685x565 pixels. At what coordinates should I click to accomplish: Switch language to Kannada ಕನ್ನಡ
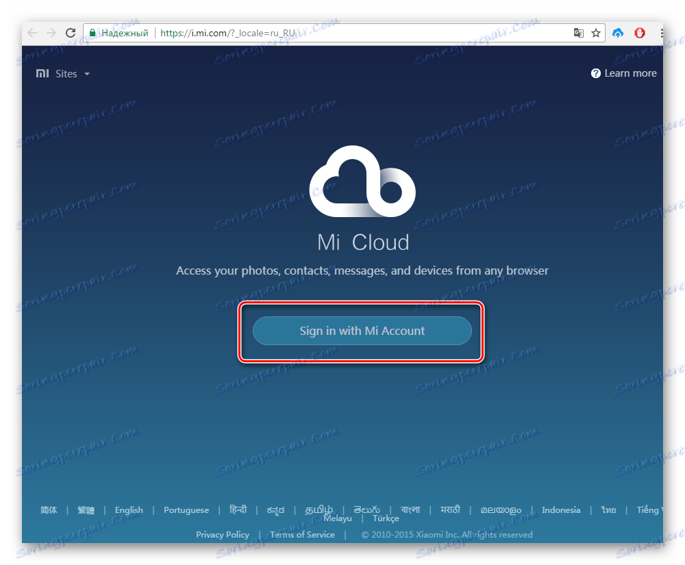(x=275, y=510)
